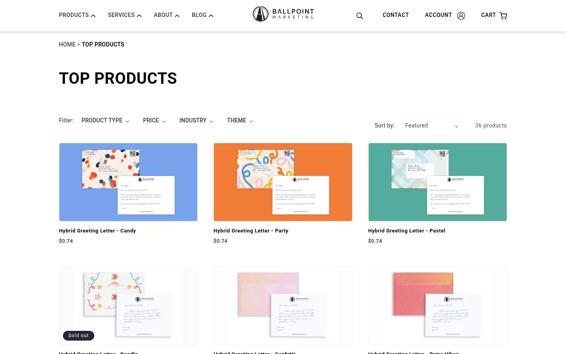Click the $0.74 price under Pastel
The height and width of the screenshot is (354, 566).
coord(375,241)
